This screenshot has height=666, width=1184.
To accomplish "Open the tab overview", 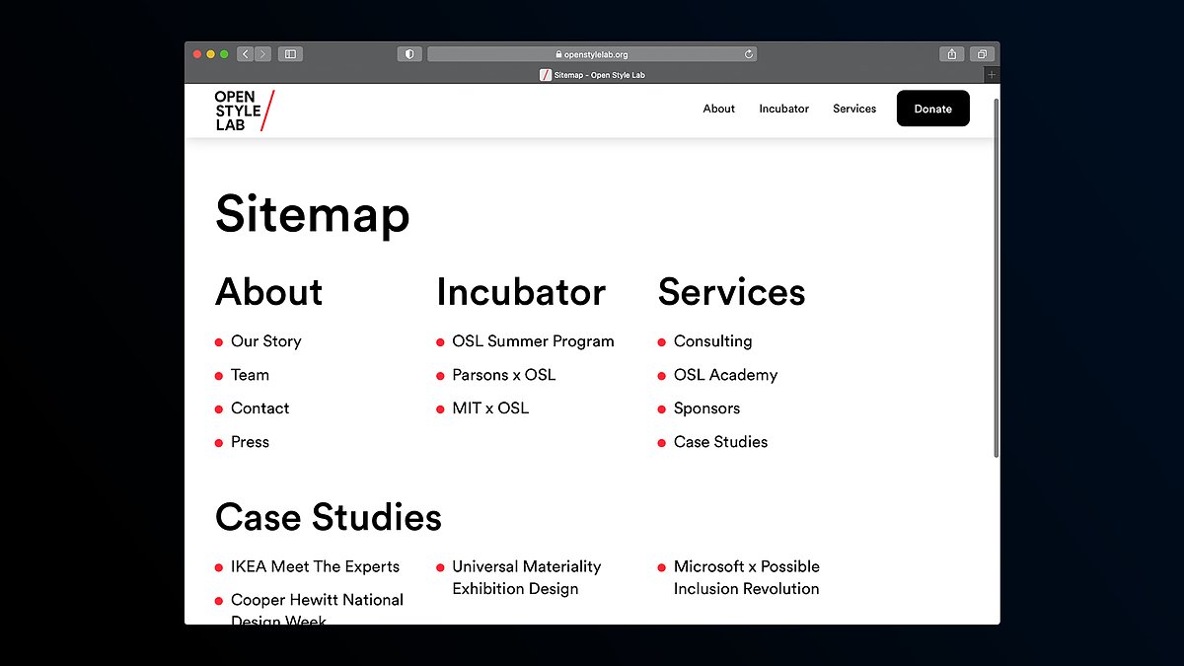I will click(982, 54).
